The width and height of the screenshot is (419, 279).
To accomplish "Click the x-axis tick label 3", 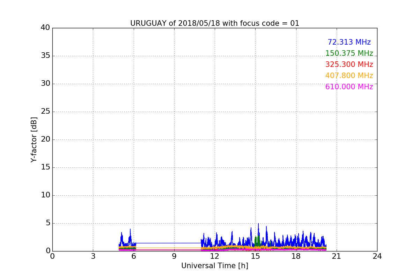I will [x=93, y=256].
